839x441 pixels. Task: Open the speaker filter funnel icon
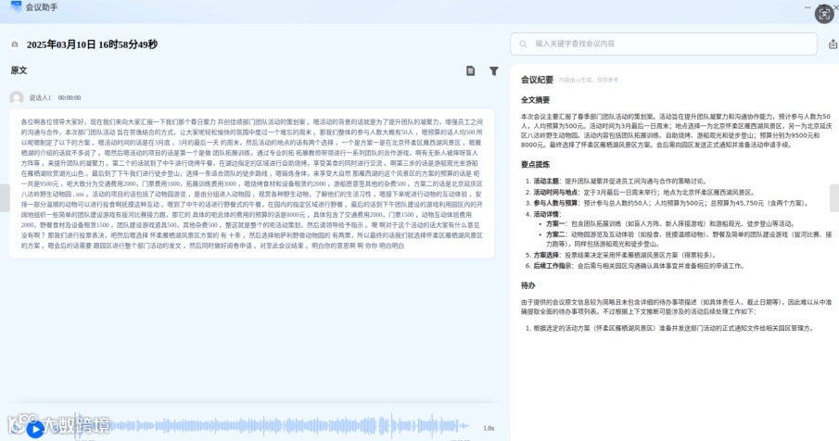click(494, 70)
